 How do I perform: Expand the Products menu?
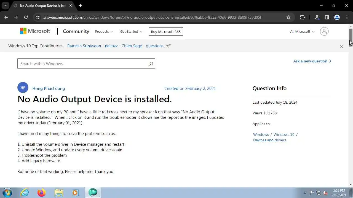[104, 32]
